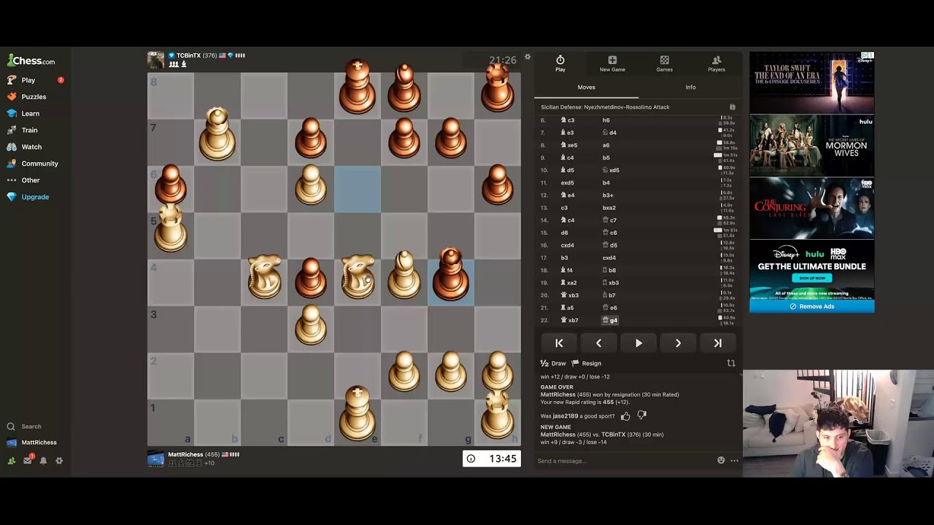Click the sidebar Search field

[31, 427]
